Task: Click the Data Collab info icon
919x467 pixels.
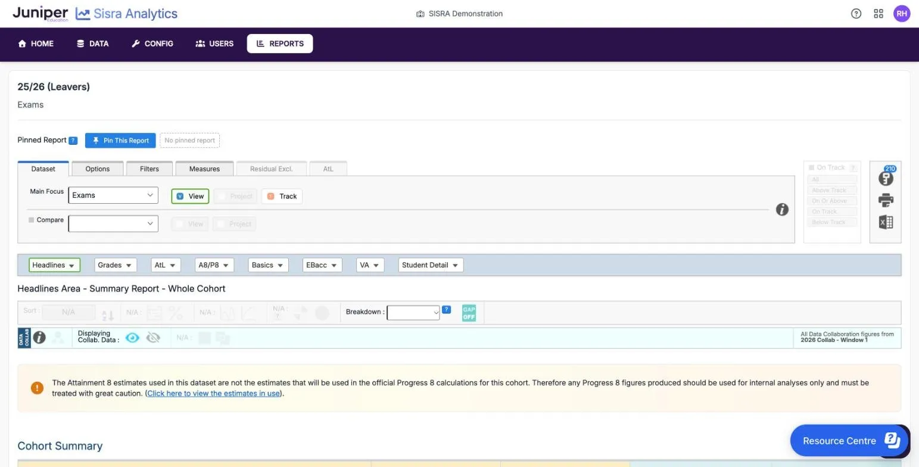Action: (39, 338)
